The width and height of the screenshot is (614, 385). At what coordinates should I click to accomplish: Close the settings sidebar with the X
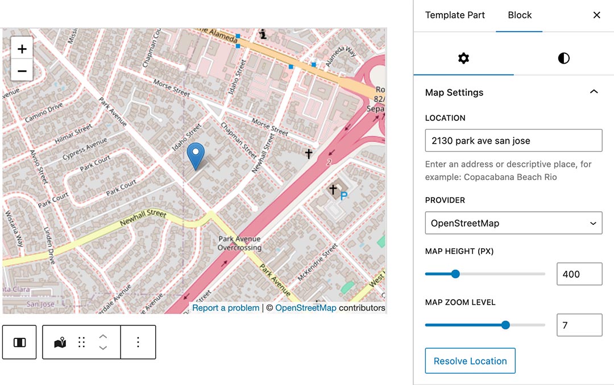point(597,15)
